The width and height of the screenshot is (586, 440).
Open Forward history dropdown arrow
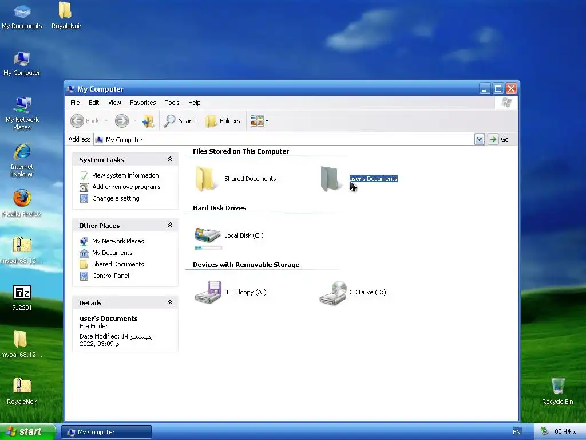pos(135,121)
